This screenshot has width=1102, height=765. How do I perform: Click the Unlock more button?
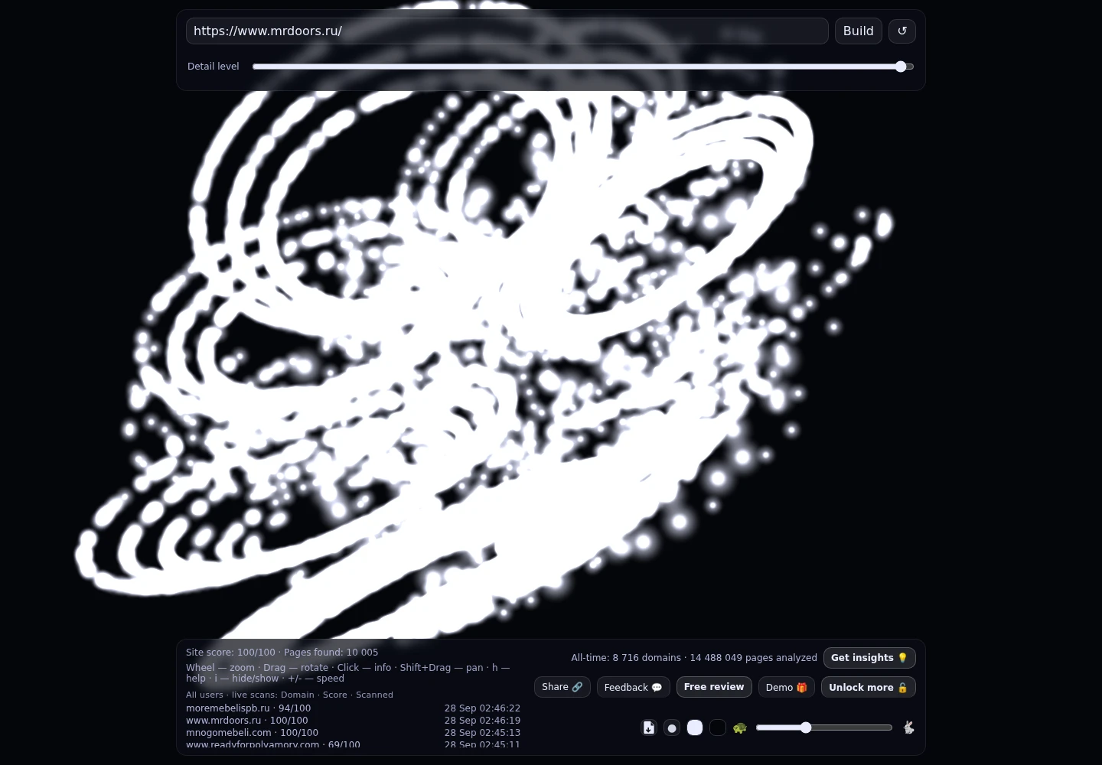coord(869,687)
